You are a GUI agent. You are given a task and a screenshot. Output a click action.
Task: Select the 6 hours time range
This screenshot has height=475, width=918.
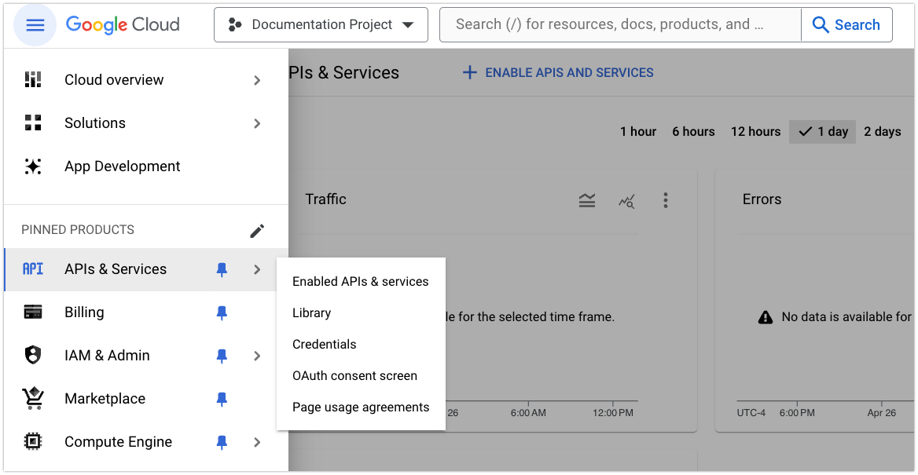tap(693, 132)
